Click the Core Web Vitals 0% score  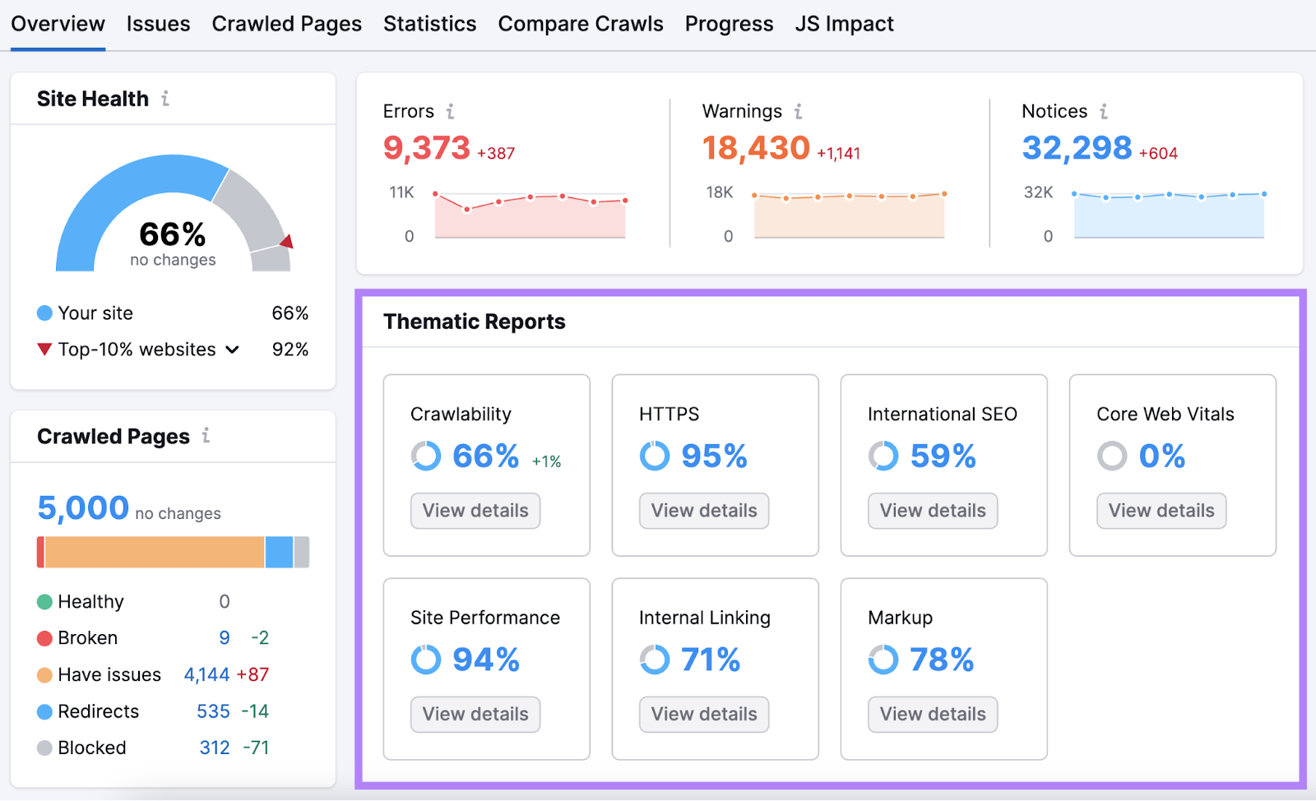pos(1161,456)
